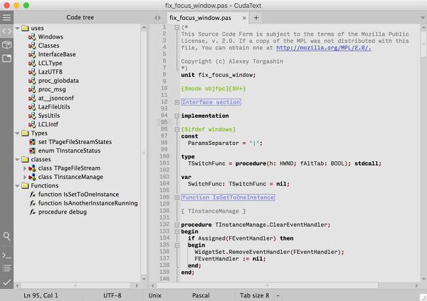This screenshot has height=301, width=427.
Task: Open the Output list icon in sidebar
Action: pos(6,268)
